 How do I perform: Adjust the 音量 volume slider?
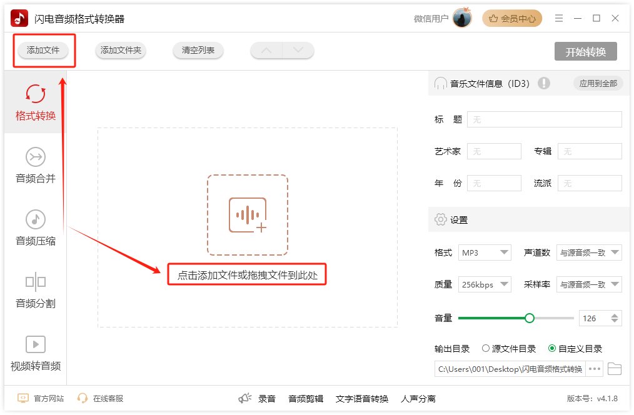[x=530, y=318]
